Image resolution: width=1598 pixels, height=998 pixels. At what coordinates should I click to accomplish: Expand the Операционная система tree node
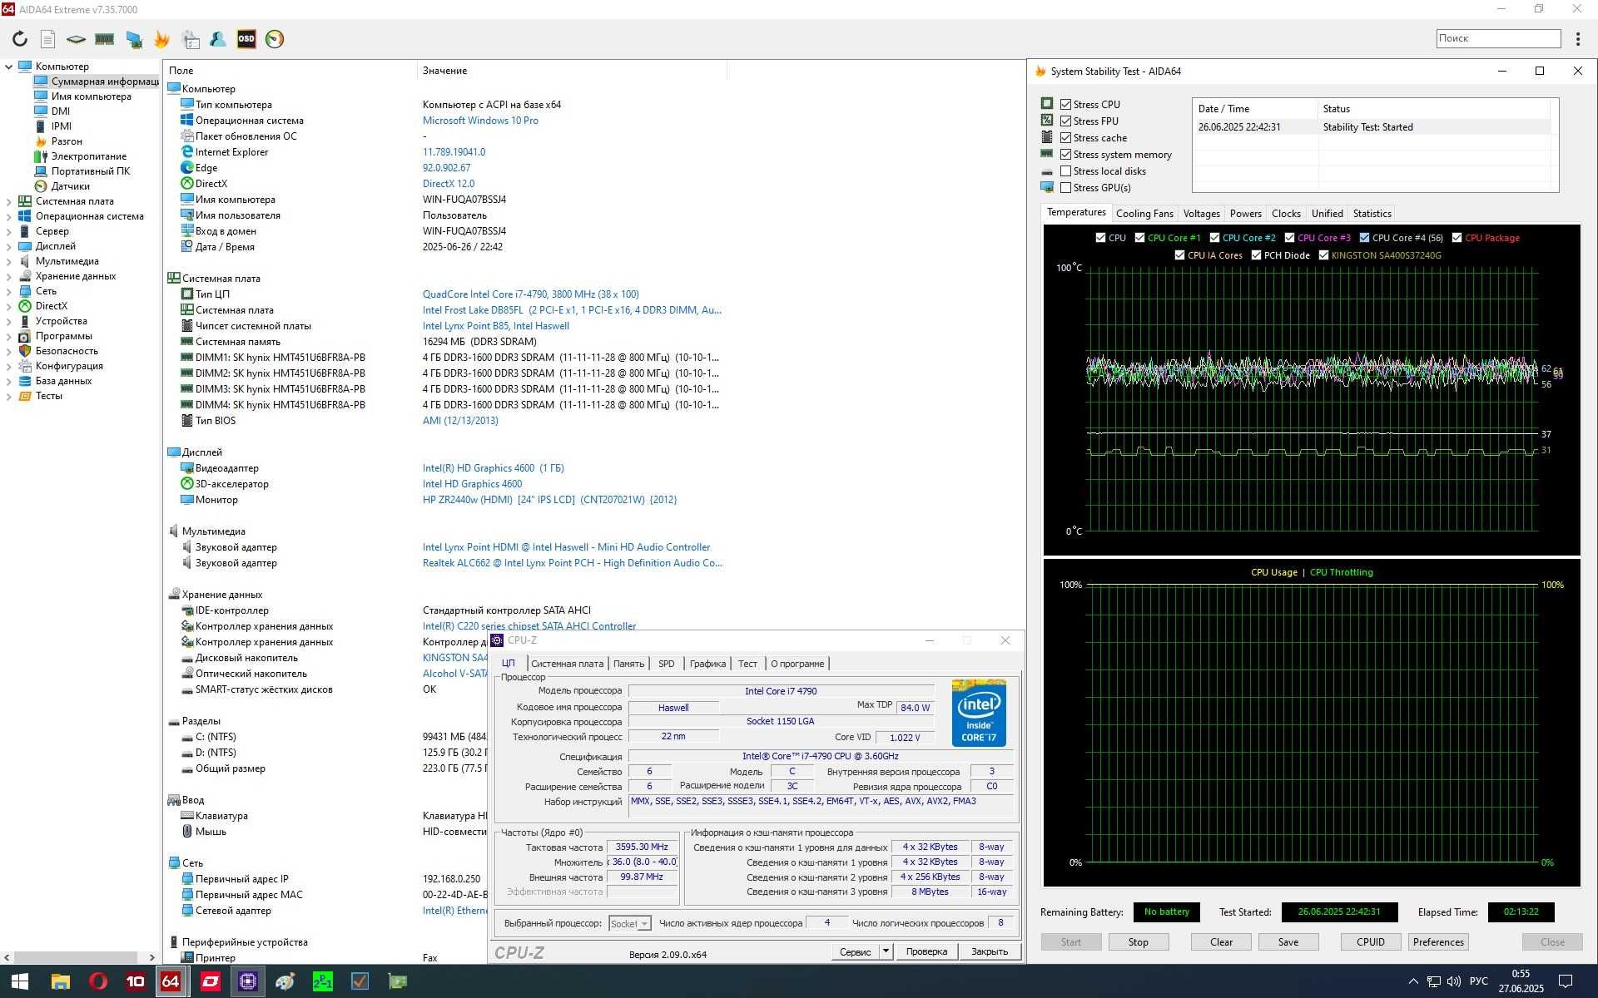(x=9, y=216)
